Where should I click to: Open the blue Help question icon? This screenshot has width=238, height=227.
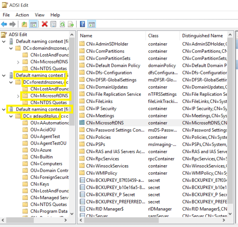point(82,24)
